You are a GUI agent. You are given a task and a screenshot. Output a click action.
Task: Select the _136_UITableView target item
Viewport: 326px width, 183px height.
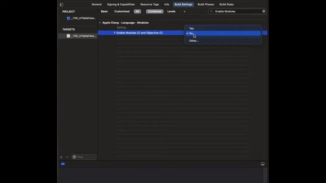coord(84,36)
